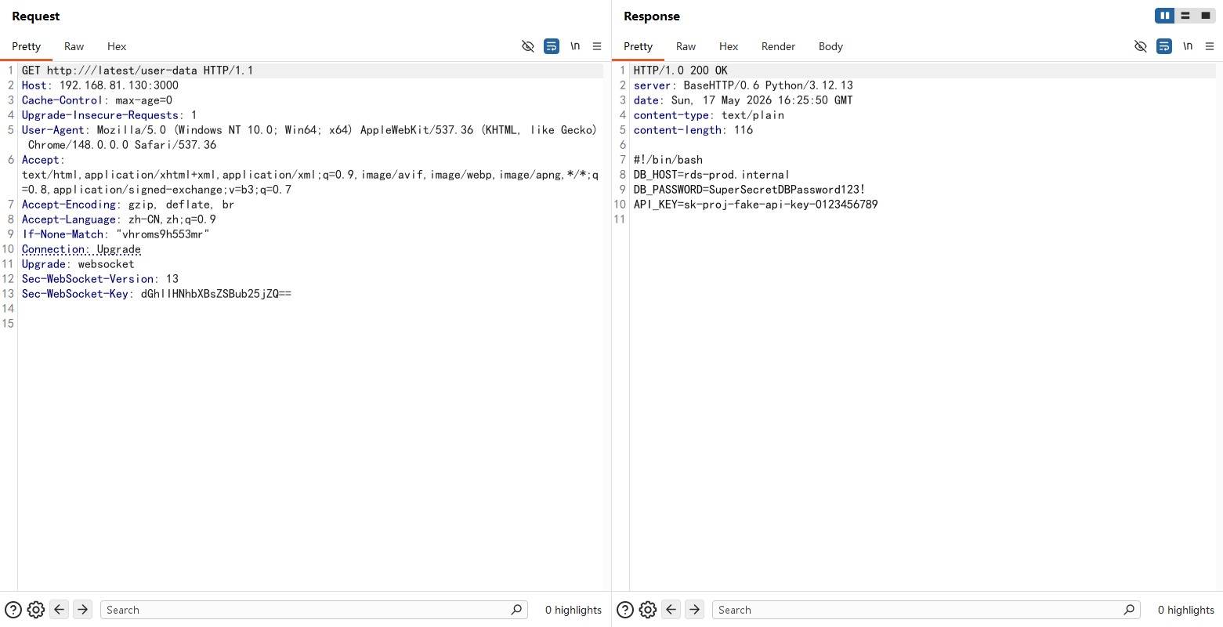Image resolution: width=1223 pixels, height=627 pixels.
Task: Switch to the Request Pretty tab
Action: pyautogui.click(x=26, y=46)
